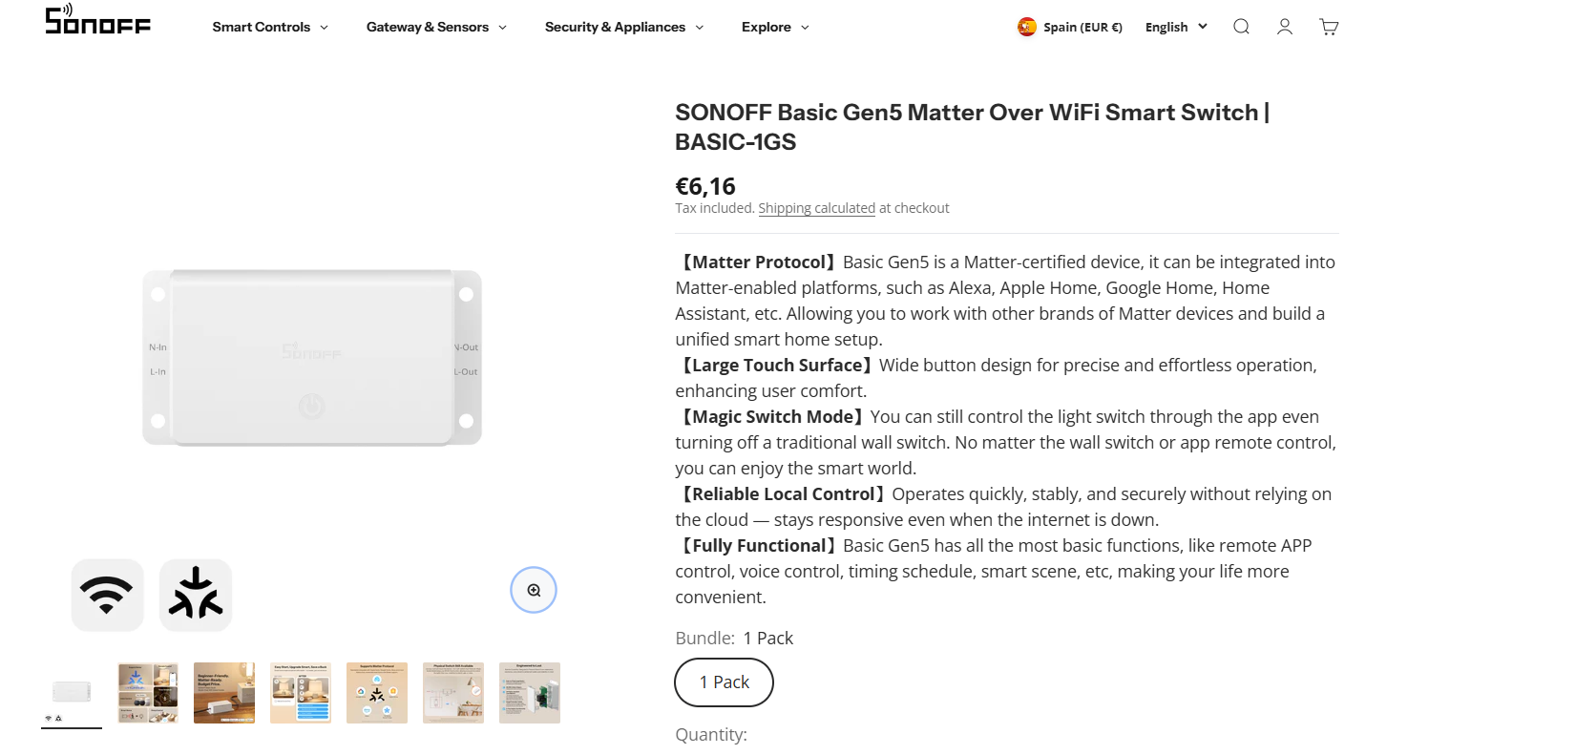Select the white switch thumbnail
The image size is (1576, 755).
pos(72,693)
